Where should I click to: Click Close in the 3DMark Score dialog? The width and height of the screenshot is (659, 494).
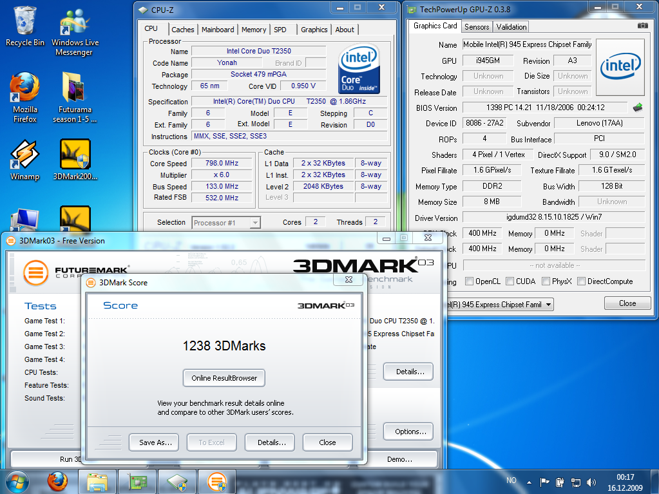point(327,442)
